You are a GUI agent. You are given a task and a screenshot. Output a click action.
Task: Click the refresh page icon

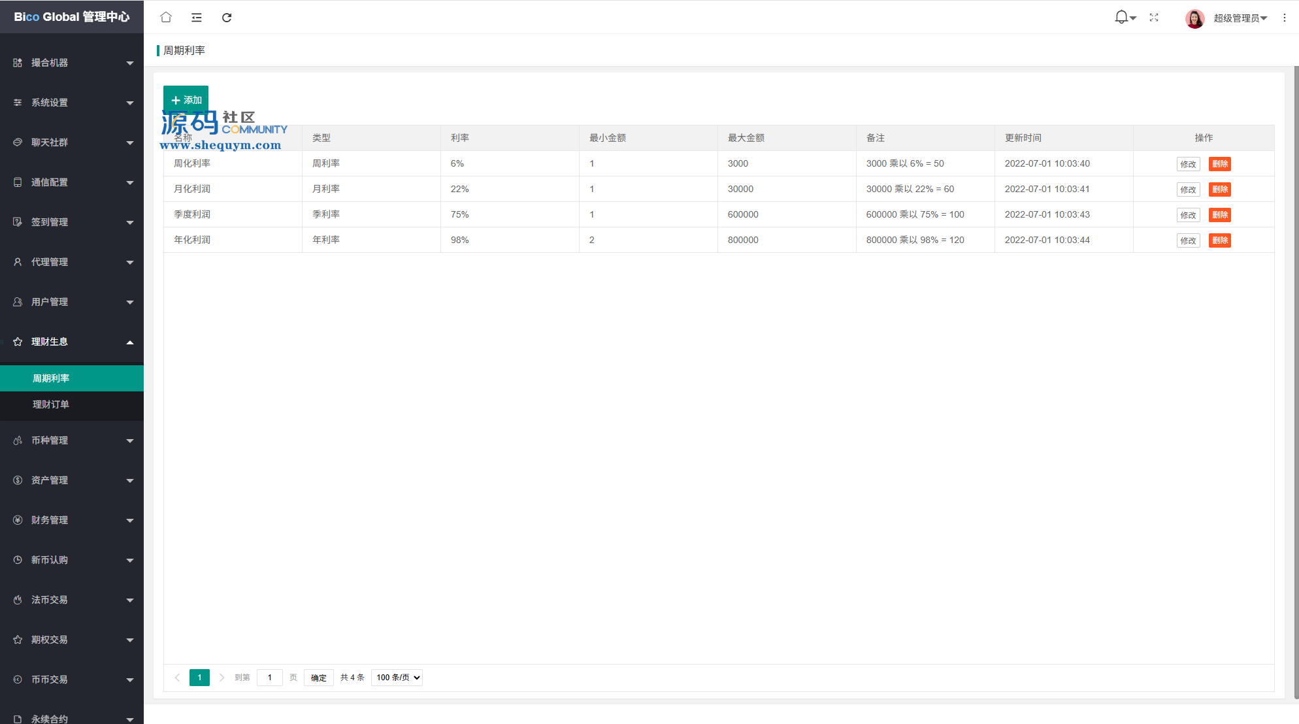[227, 18]
